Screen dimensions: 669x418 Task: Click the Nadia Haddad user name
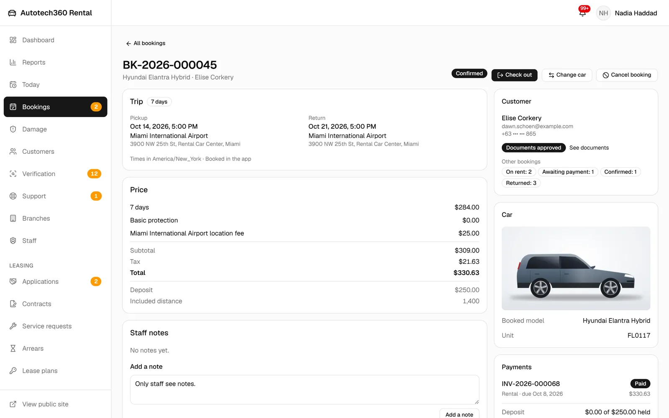tap(636, 13)
